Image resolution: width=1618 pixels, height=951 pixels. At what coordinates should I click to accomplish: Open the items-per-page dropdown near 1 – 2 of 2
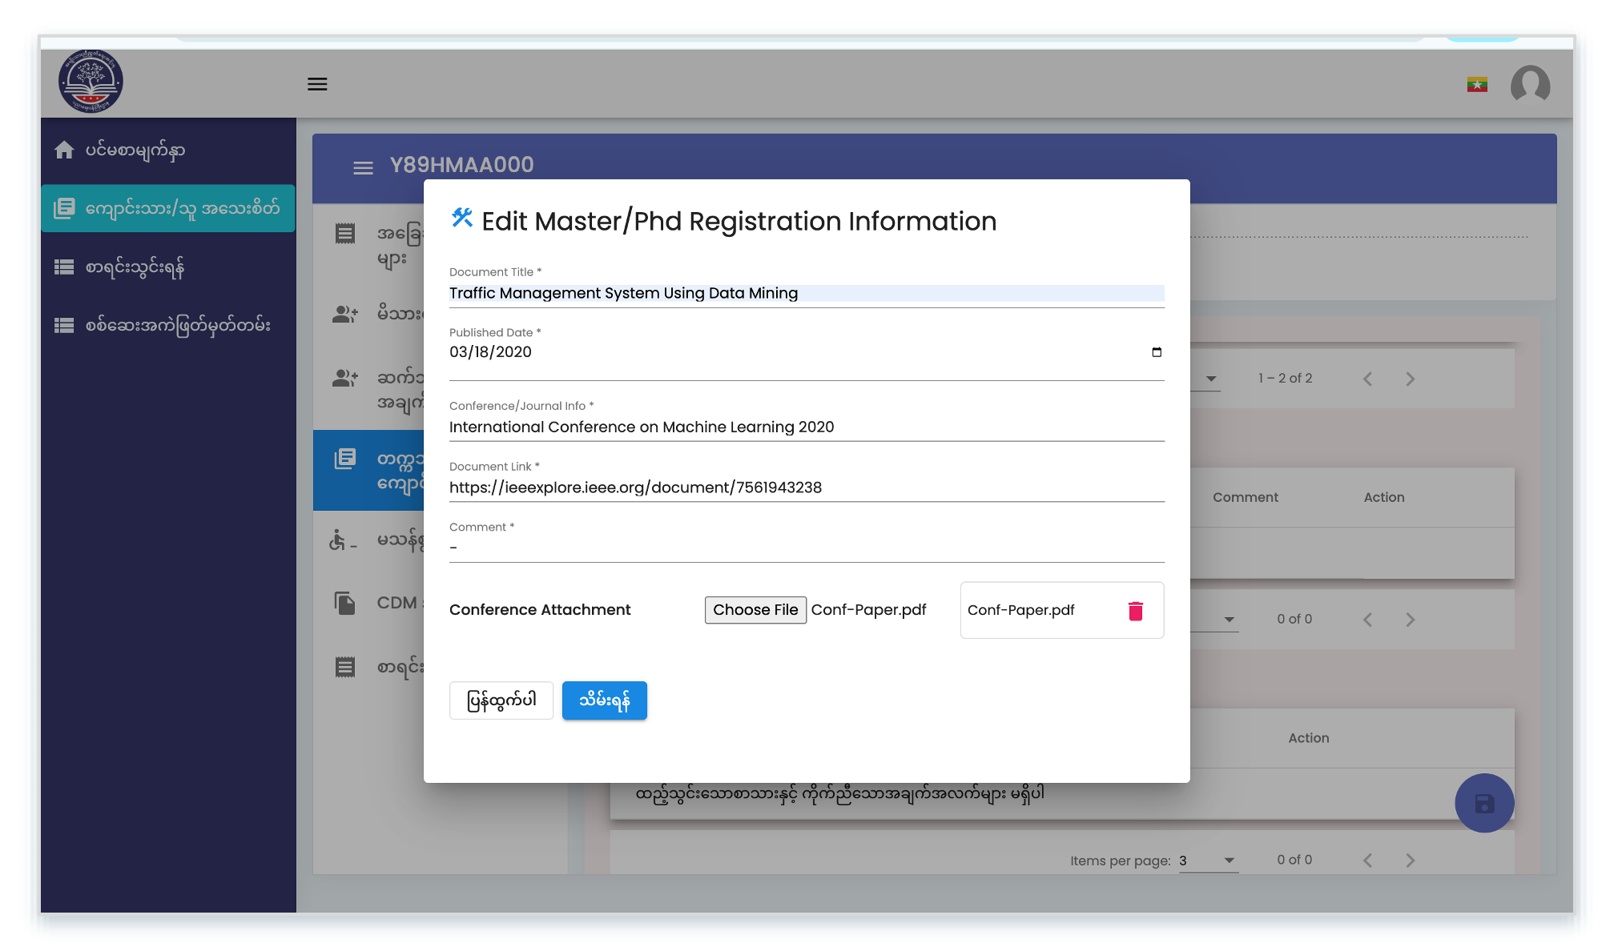point(1210,379)
